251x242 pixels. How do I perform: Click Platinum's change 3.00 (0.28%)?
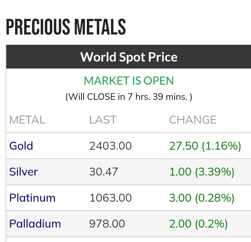(x=202, y=198)
